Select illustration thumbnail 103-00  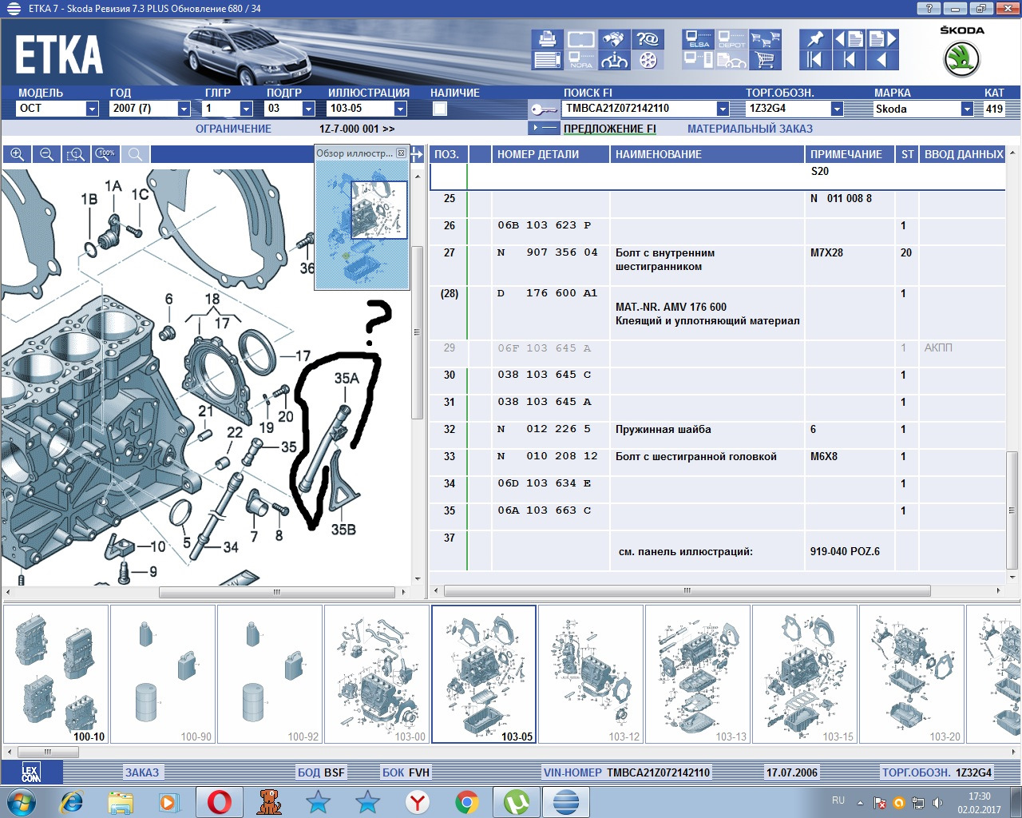[x=377, y=674]
